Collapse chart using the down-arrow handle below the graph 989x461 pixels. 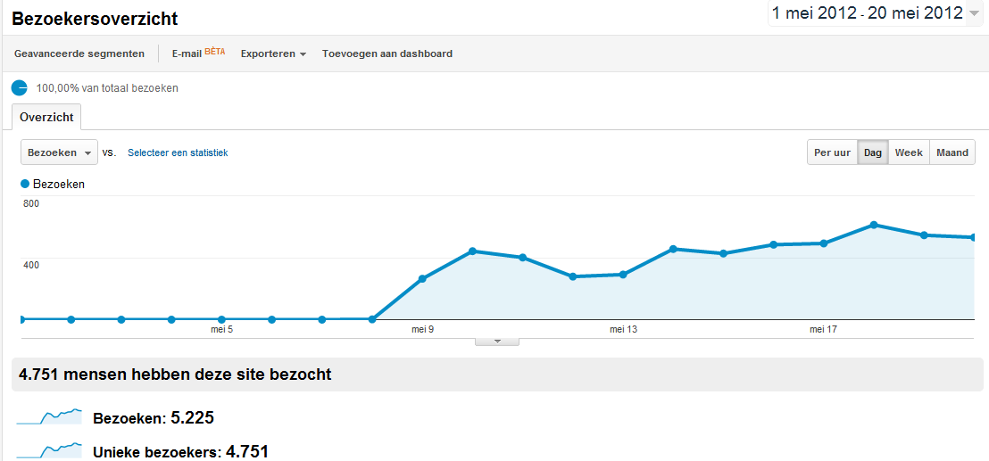[497, 342]
